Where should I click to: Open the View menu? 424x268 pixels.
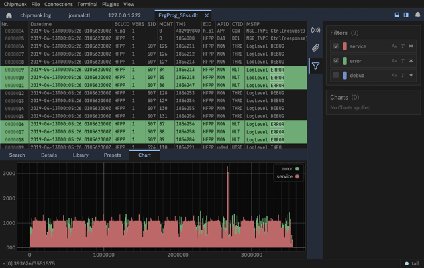[x=129, y=4]
